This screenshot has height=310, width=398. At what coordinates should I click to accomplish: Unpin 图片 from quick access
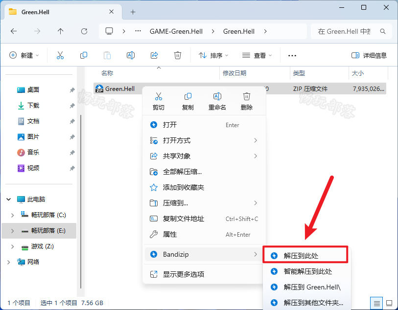point(72,137)
